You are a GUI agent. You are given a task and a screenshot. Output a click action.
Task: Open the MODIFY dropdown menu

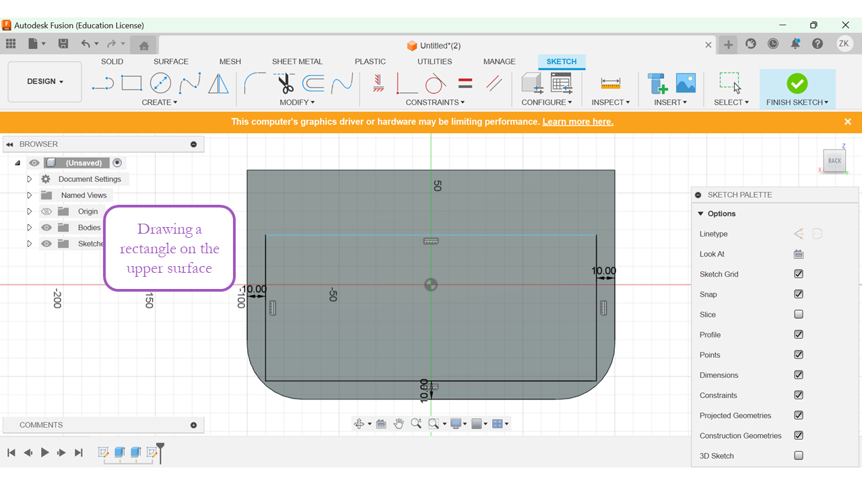click(297, 102)
